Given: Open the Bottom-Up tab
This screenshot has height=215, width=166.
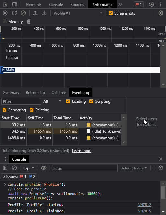Looking at the screenshot, I should coord(35,93).
